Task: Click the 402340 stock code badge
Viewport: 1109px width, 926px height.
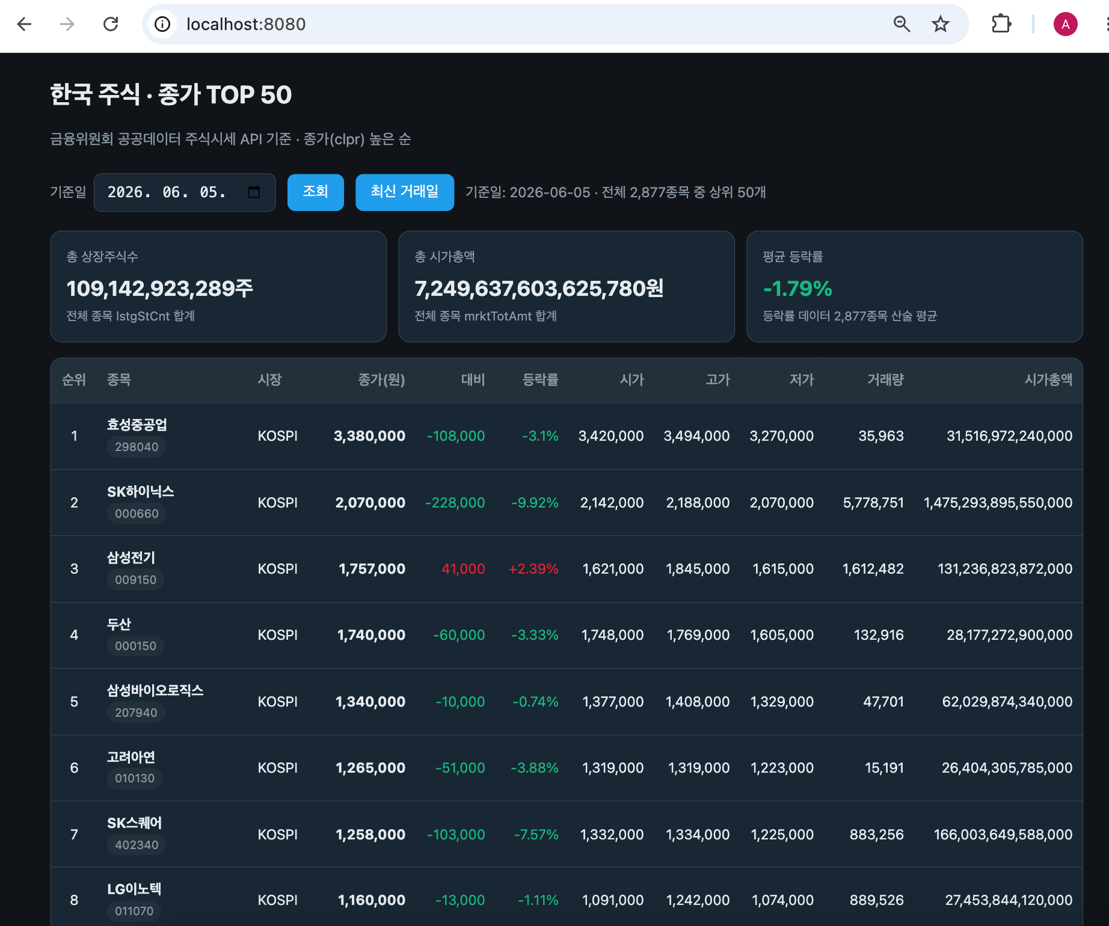Action: click(137, 845)
